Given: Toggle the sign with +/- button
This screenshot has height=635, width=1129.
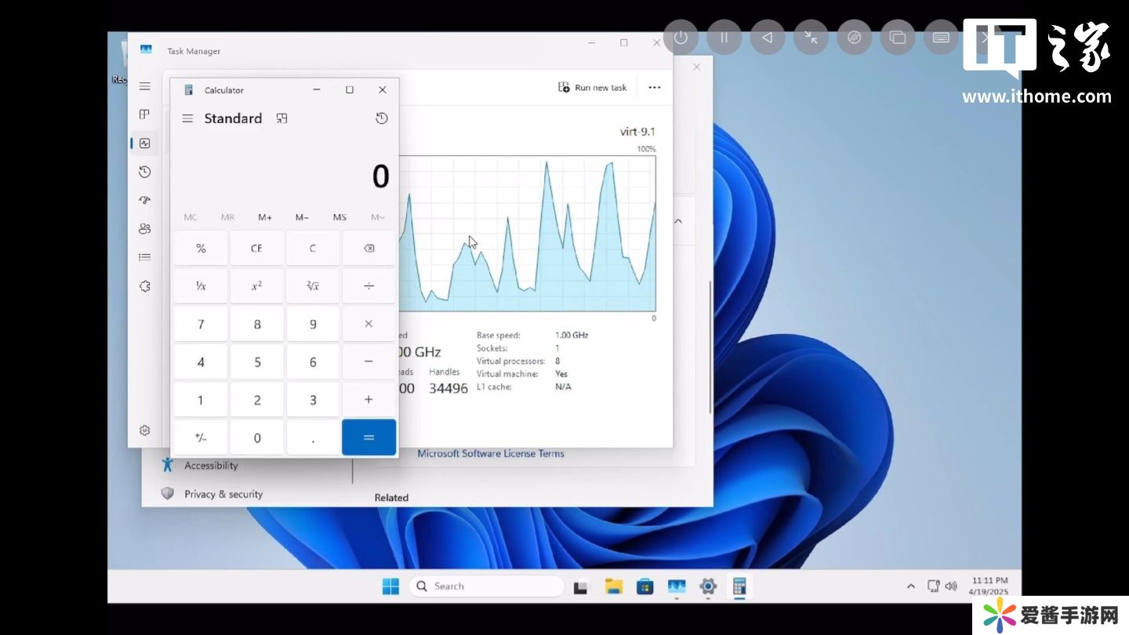Looking at the screenshot, I should [x=201, y=437].
